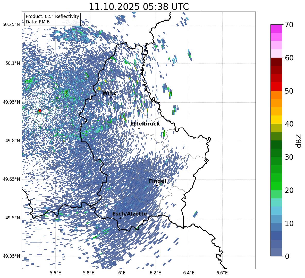Click the dark blue colorbar segment below 10
Screen dimensions: 305x278
coord(276,236)
